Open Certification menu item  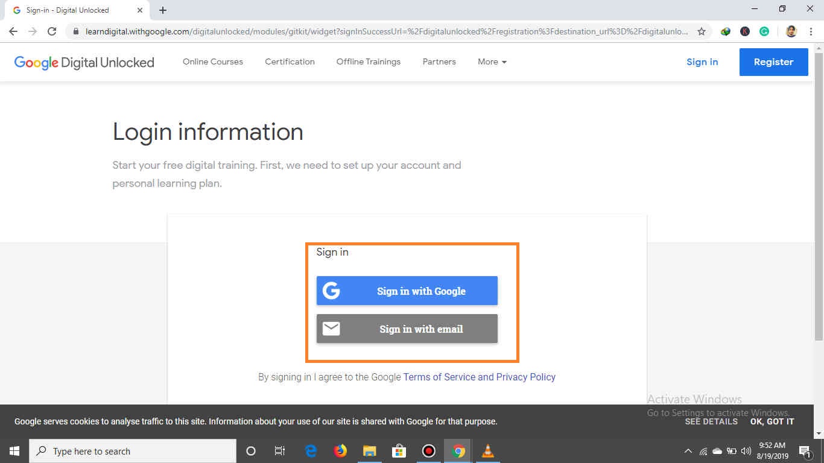[290, 61]
